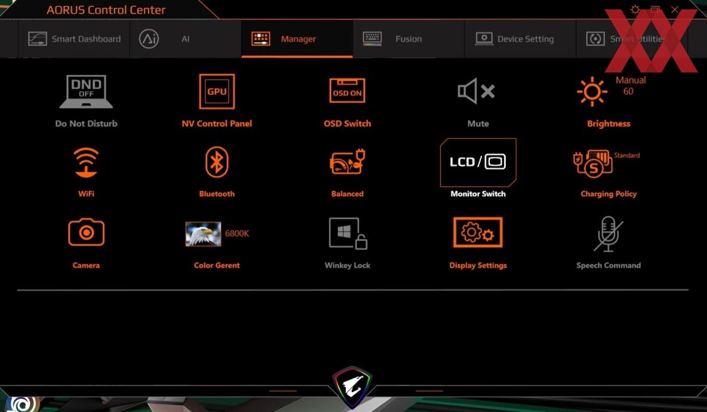Click the Balanced label text
Viewport: 707px width, 412px height.
tap(347, 194)
